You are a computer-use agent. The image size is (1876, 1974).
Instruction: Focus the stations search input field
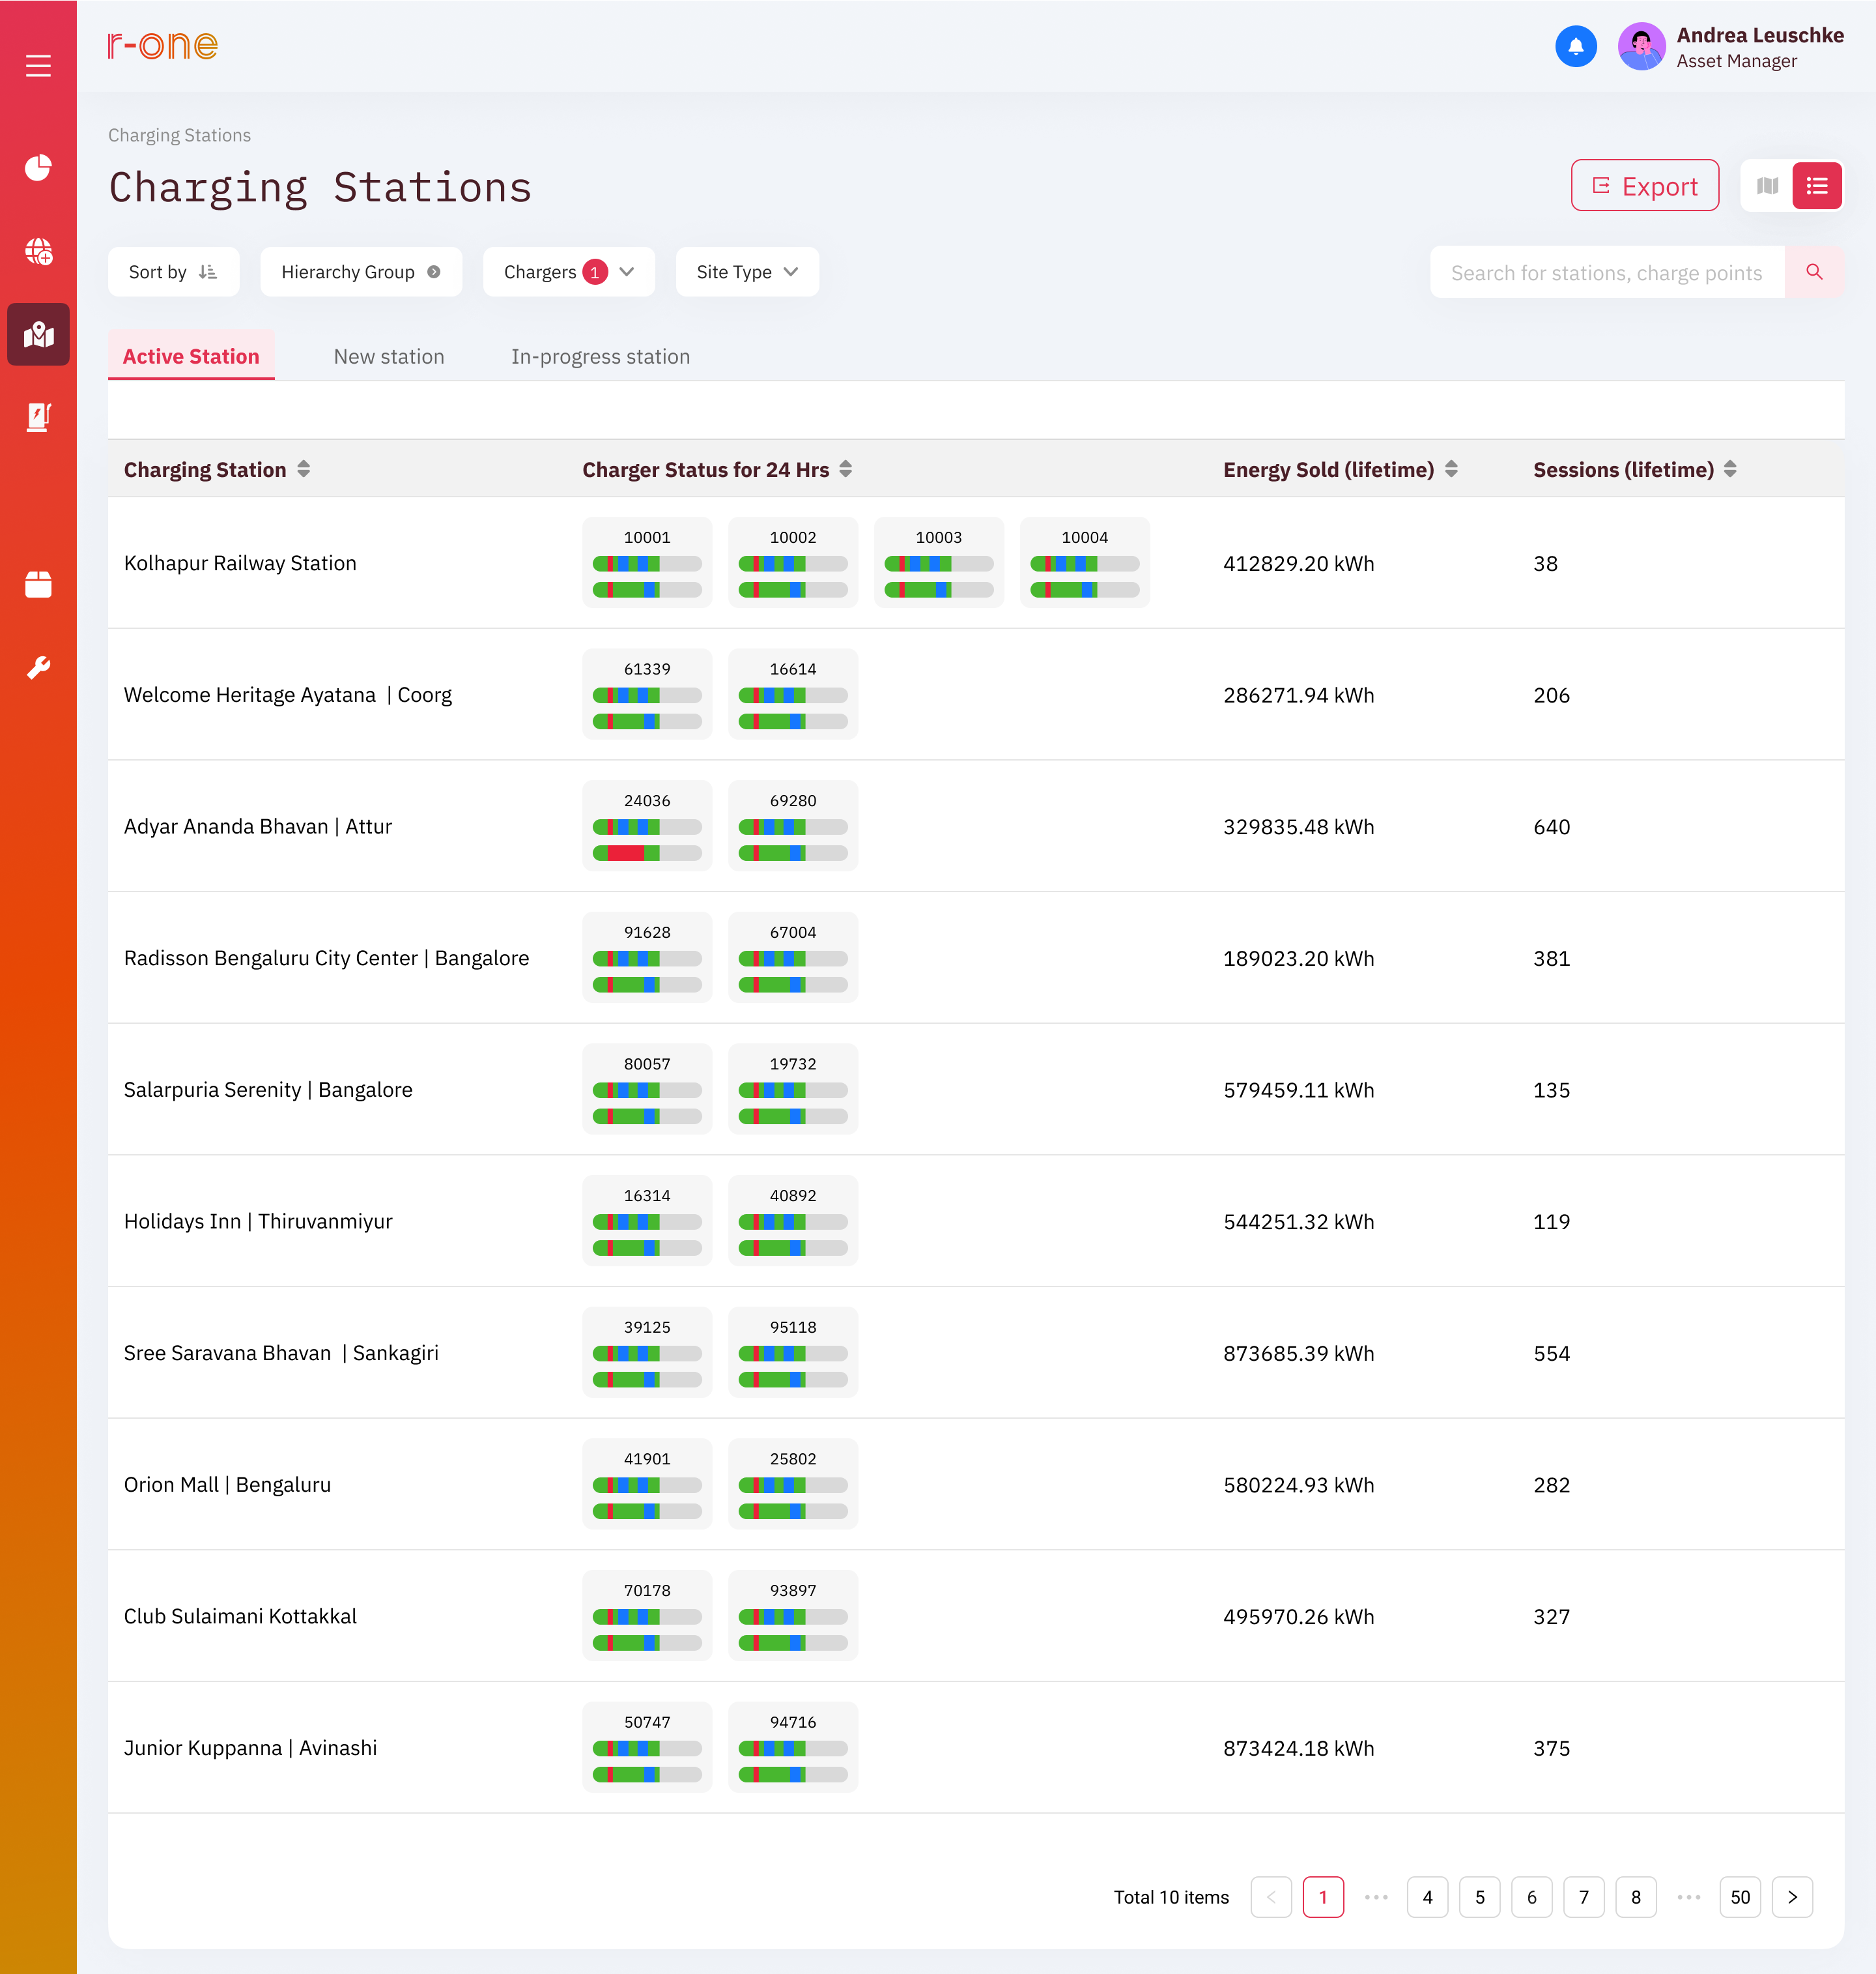[1606, 272]
